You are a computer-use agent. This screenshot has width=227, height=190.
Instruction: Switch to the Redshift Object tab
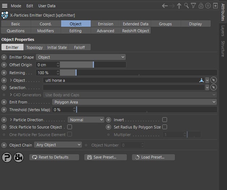(136, 31)
